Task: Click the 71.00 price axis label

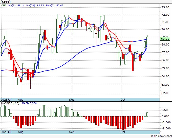Action: click(x=165, y=22)
